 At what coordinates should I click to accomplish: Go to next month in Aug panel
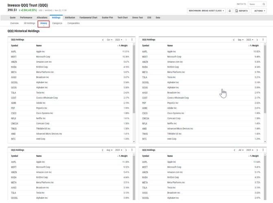click(x=126, y=150)
